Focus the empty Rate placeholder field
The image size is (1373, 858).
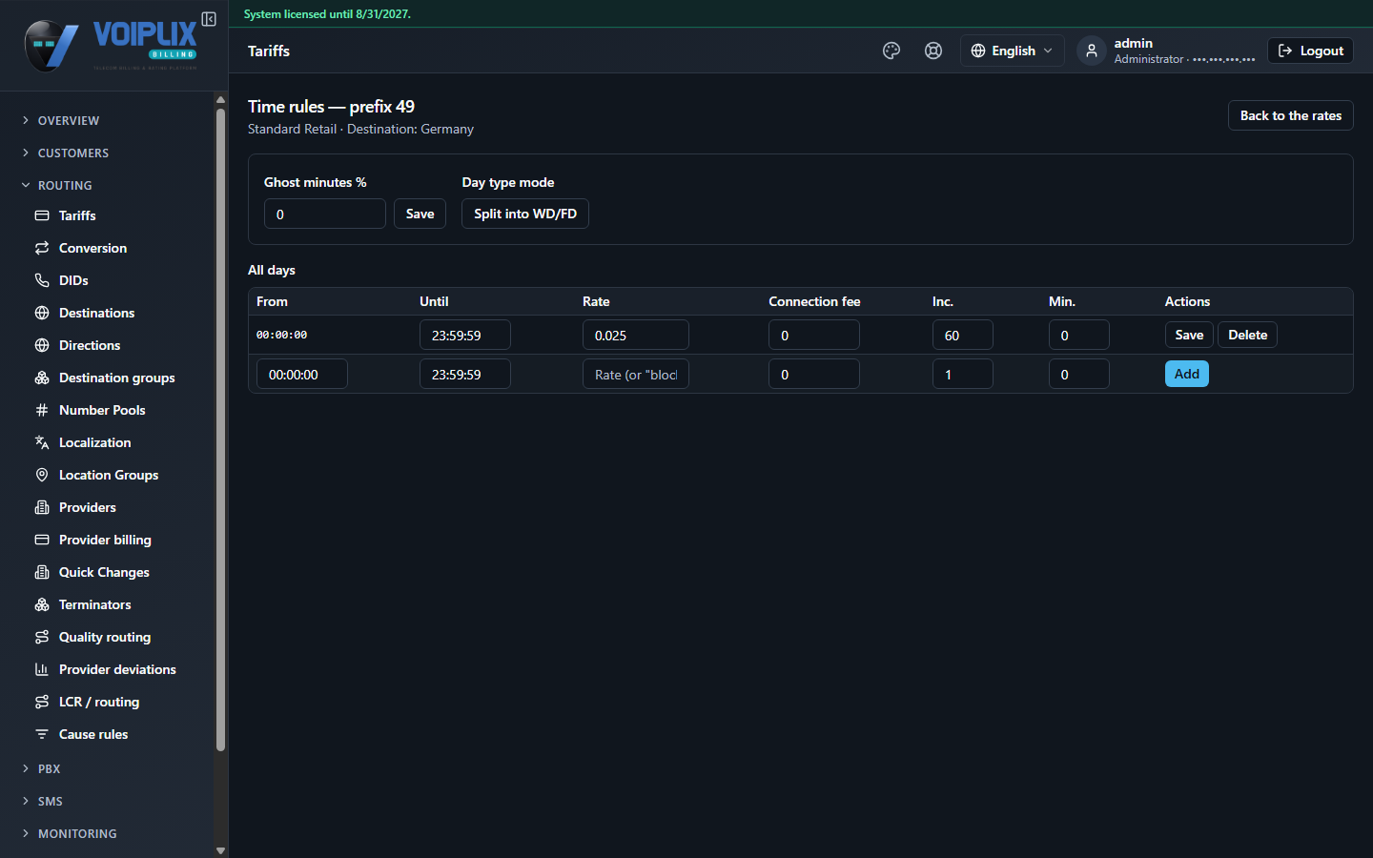[636, 374]
